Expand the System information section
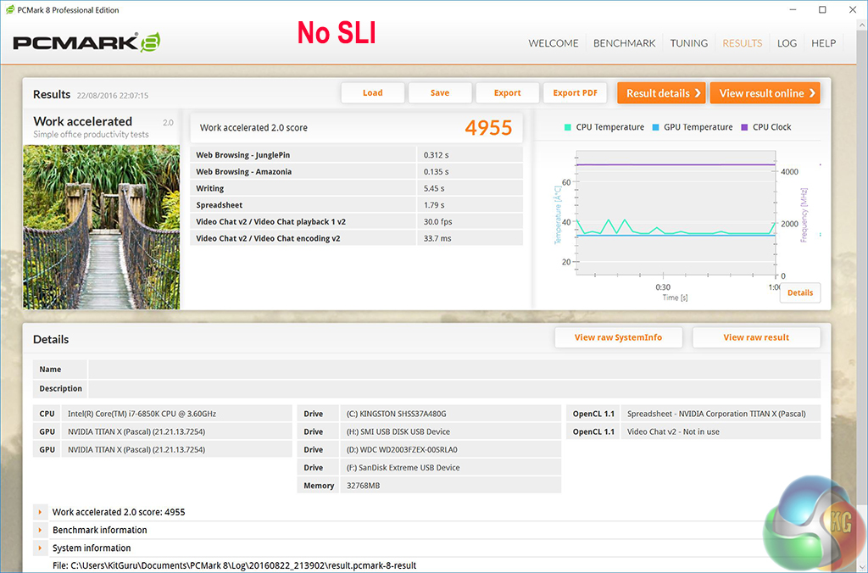This screenshot has height=573, width=868. coord(40,548)
